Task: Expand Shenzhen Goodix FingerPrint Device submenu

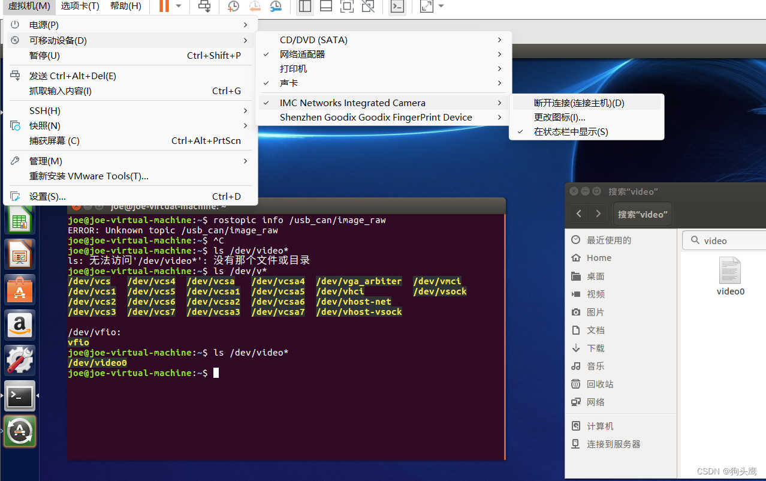Action: coord(384,117)
